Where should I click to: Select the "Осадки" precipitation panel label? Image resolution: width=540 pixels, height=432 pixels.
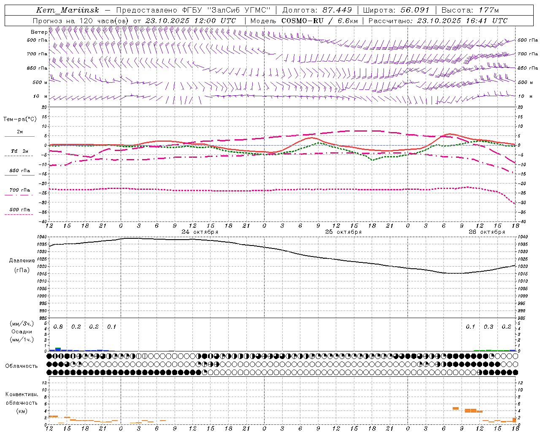pyautogui.click(x=22, y=332)
